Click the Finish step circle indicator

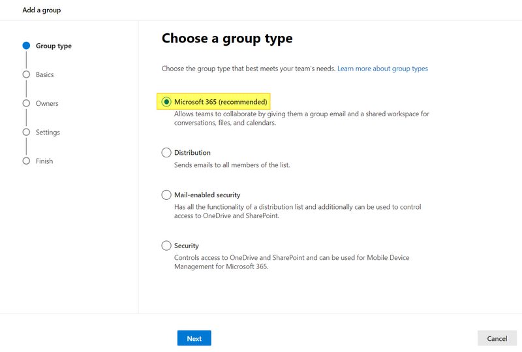[x=26, y=161]
